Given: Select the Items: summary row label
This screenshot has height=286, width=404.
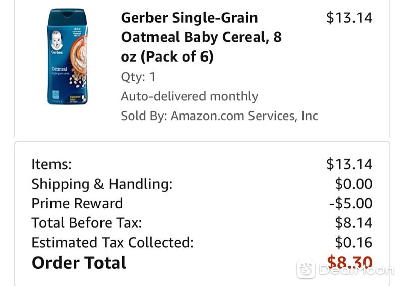Looking at the screenshot, I should tap(52, 164).
